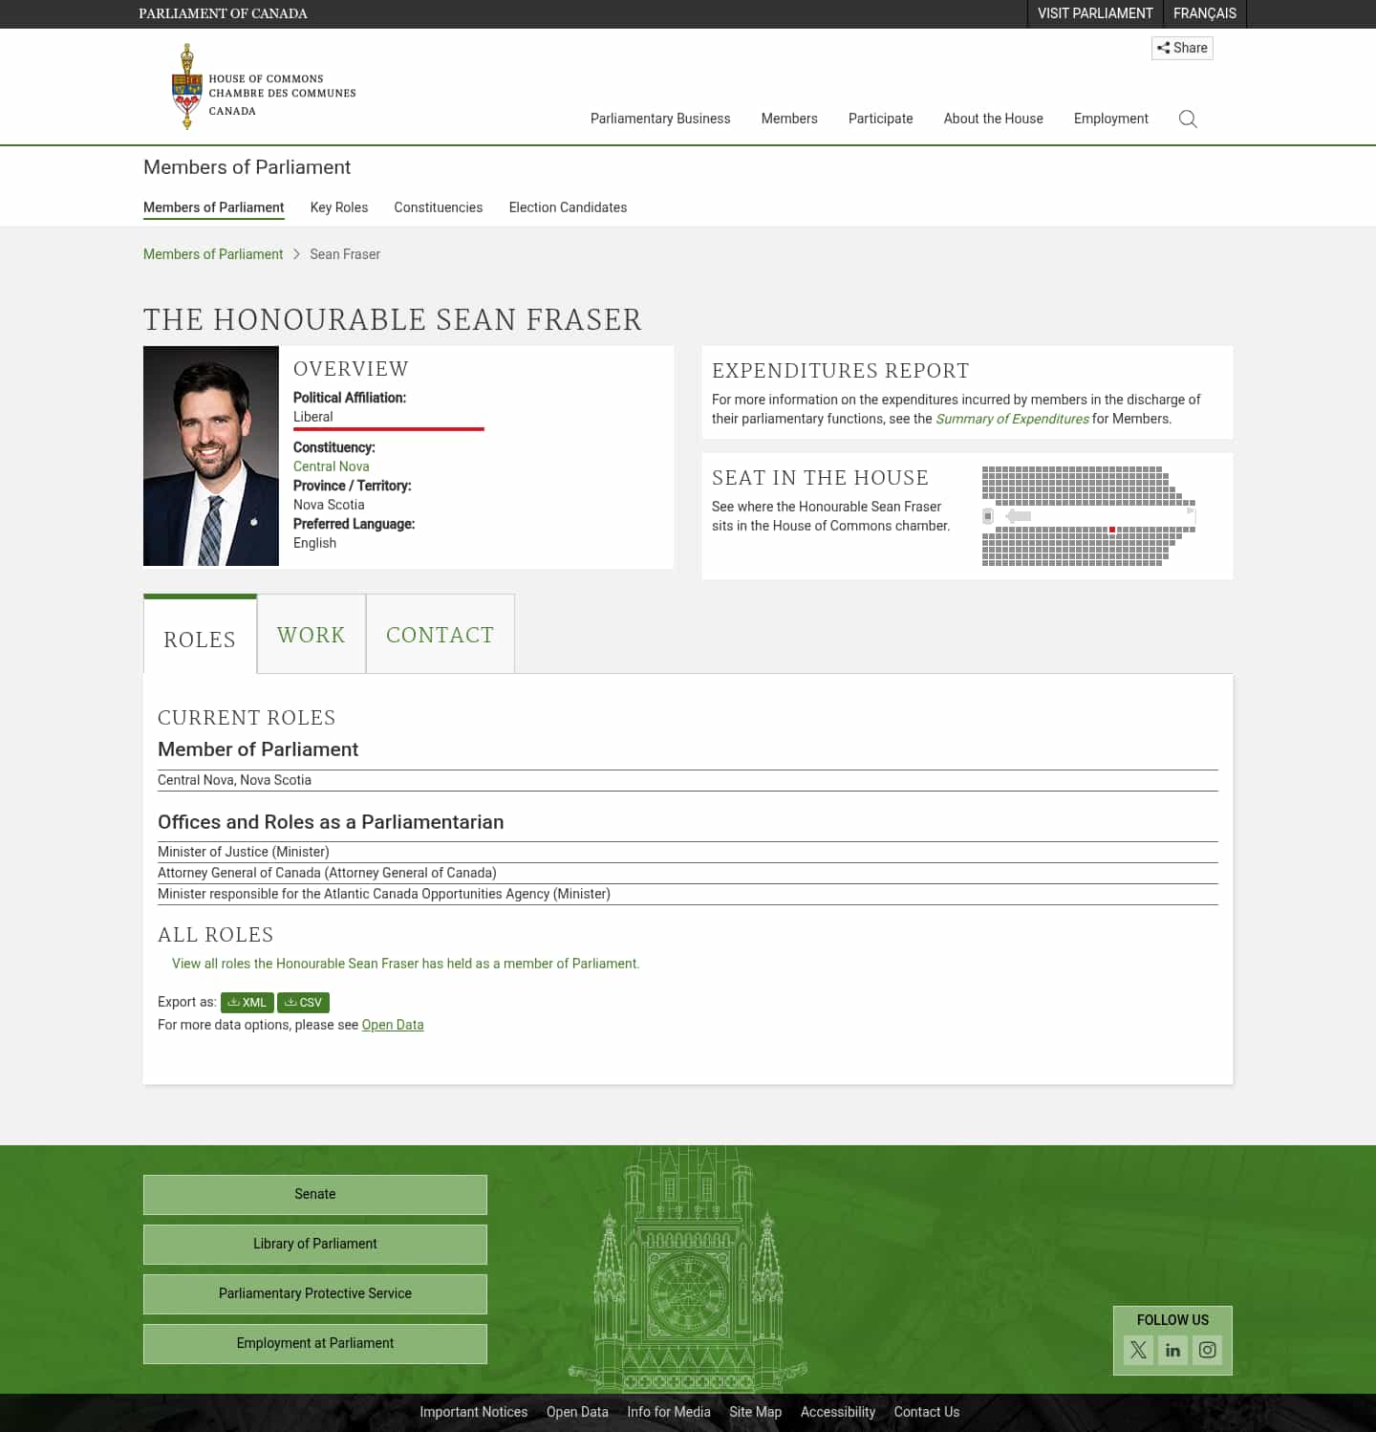The width and height of the screenshot is (1376, 1432).
Task: Open the Senate footer button
Action: [x=315, y=1194]
